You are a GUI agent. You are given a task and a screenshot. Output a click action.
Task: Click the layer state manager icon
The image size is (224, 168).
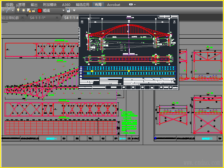coord(69,10)
